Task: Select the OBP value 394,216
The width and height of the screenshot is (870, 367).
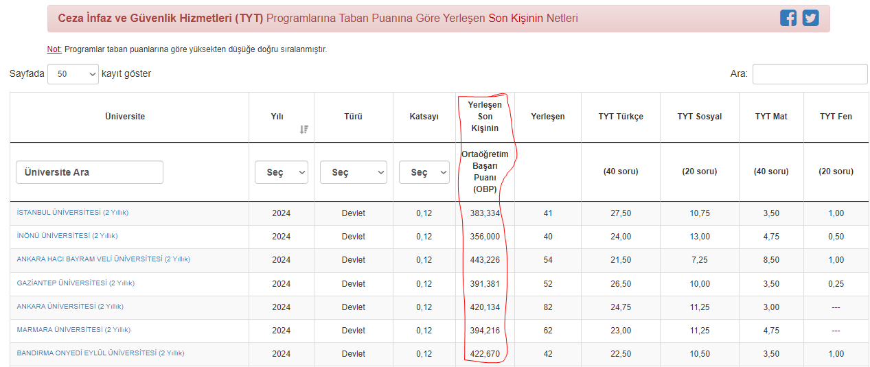Action: (485, 330)
